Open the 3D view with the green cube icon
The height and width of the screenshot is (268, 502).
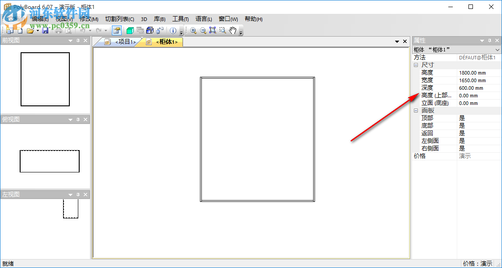[x=131, y=30]
